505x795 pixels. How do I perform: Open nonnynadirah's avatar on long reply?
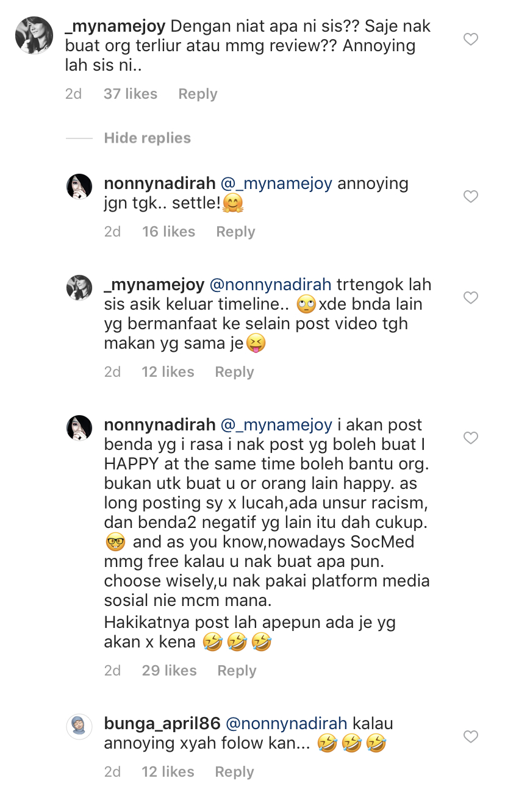click(x=79, y=428)
